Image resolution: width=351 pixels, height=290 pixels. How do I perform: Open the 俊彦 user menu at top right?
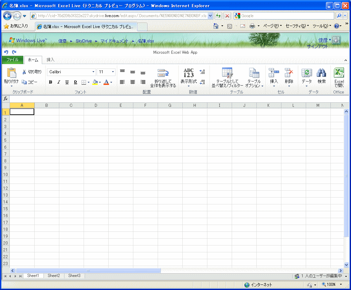325,40
